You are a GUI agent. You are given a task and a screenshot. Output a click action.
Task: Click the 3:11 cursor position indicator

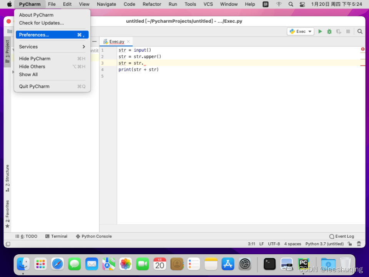[251, 244]
